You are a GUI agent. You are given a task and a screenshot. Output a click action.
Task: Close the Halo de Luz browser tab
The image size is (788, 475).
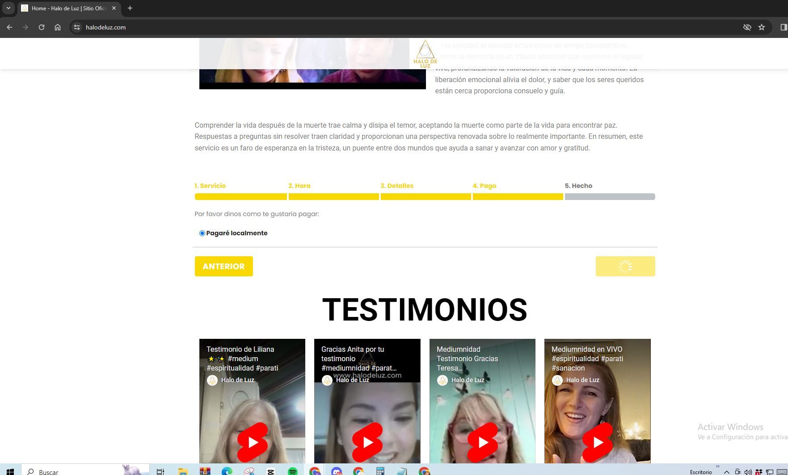click(114, 8)
